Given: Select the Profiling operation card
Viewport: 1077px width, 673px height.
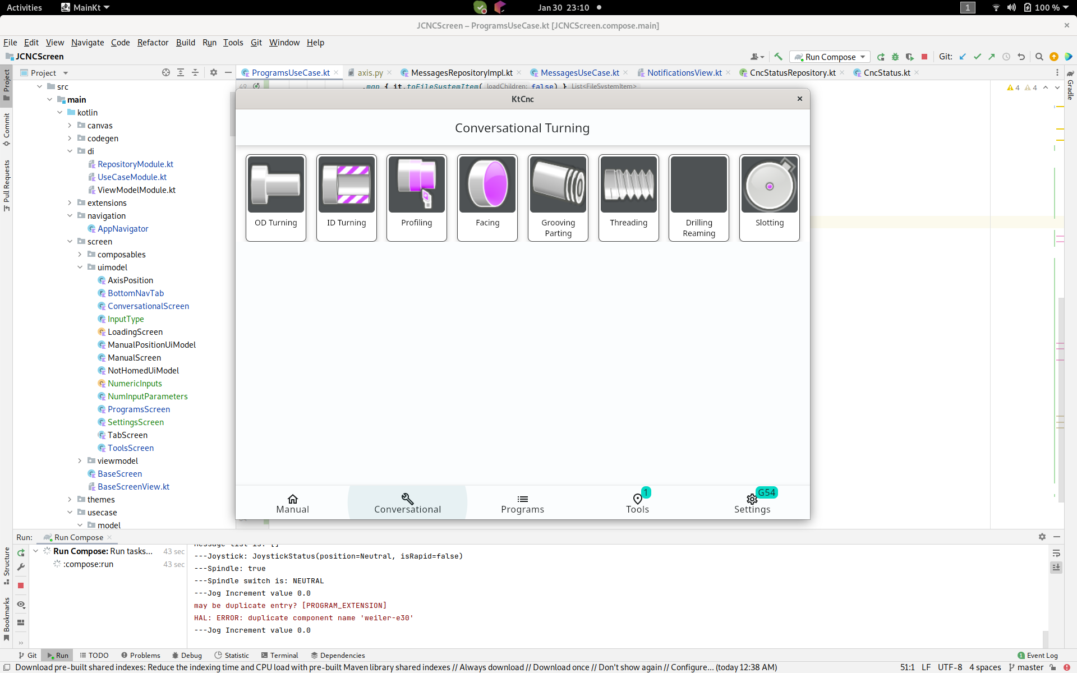Looking at the screenshot, I should (417, 197).
